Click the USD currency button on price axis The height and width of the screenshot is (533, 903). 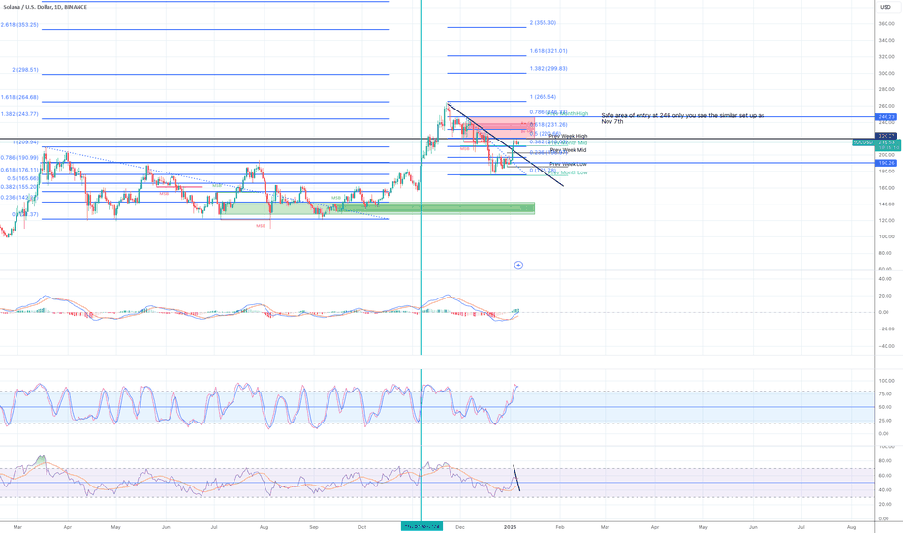(885, 7)
